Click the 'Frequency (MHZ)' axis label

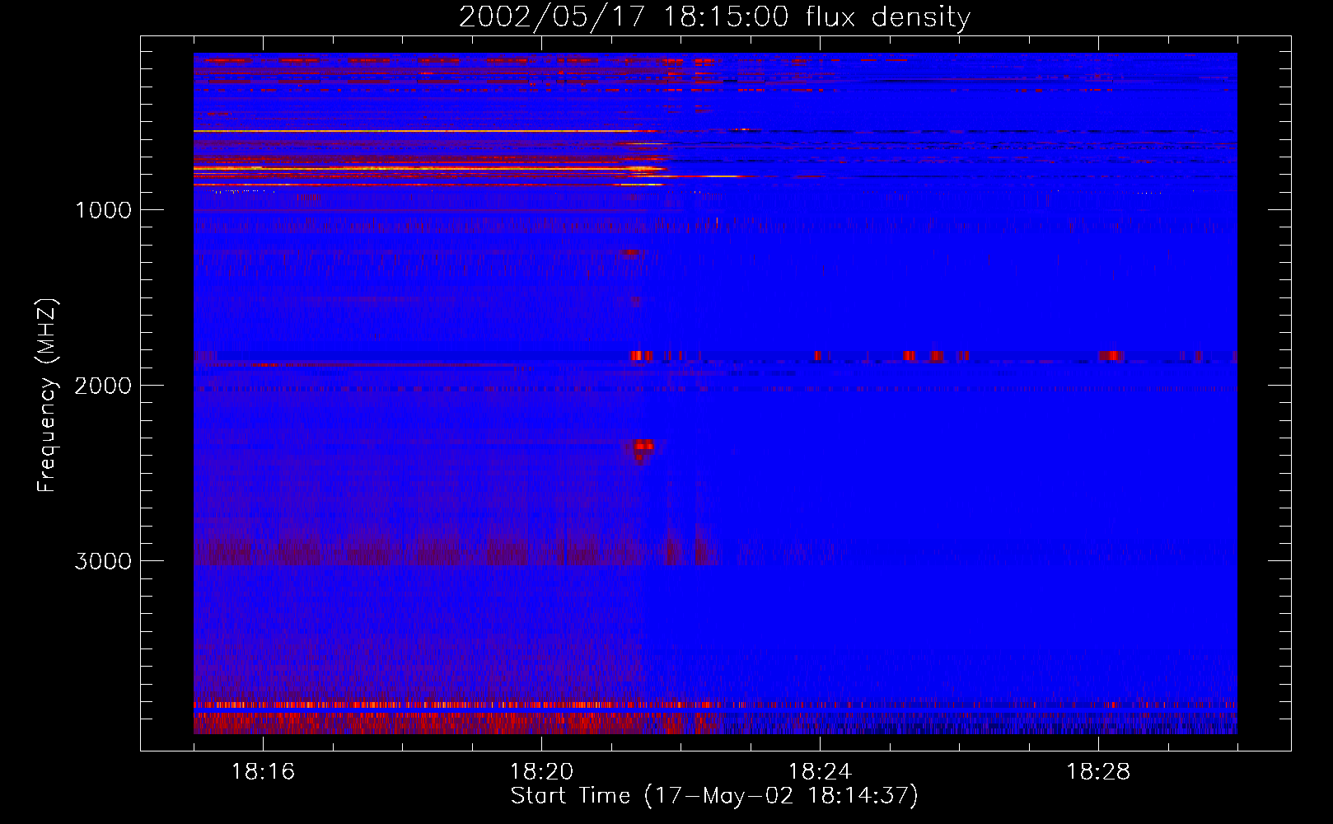click(47, 396)
